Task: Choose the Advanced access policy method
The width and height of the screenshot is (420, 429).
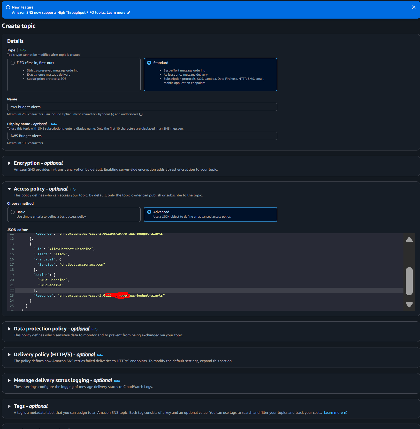Action: (x=149, y=212)
